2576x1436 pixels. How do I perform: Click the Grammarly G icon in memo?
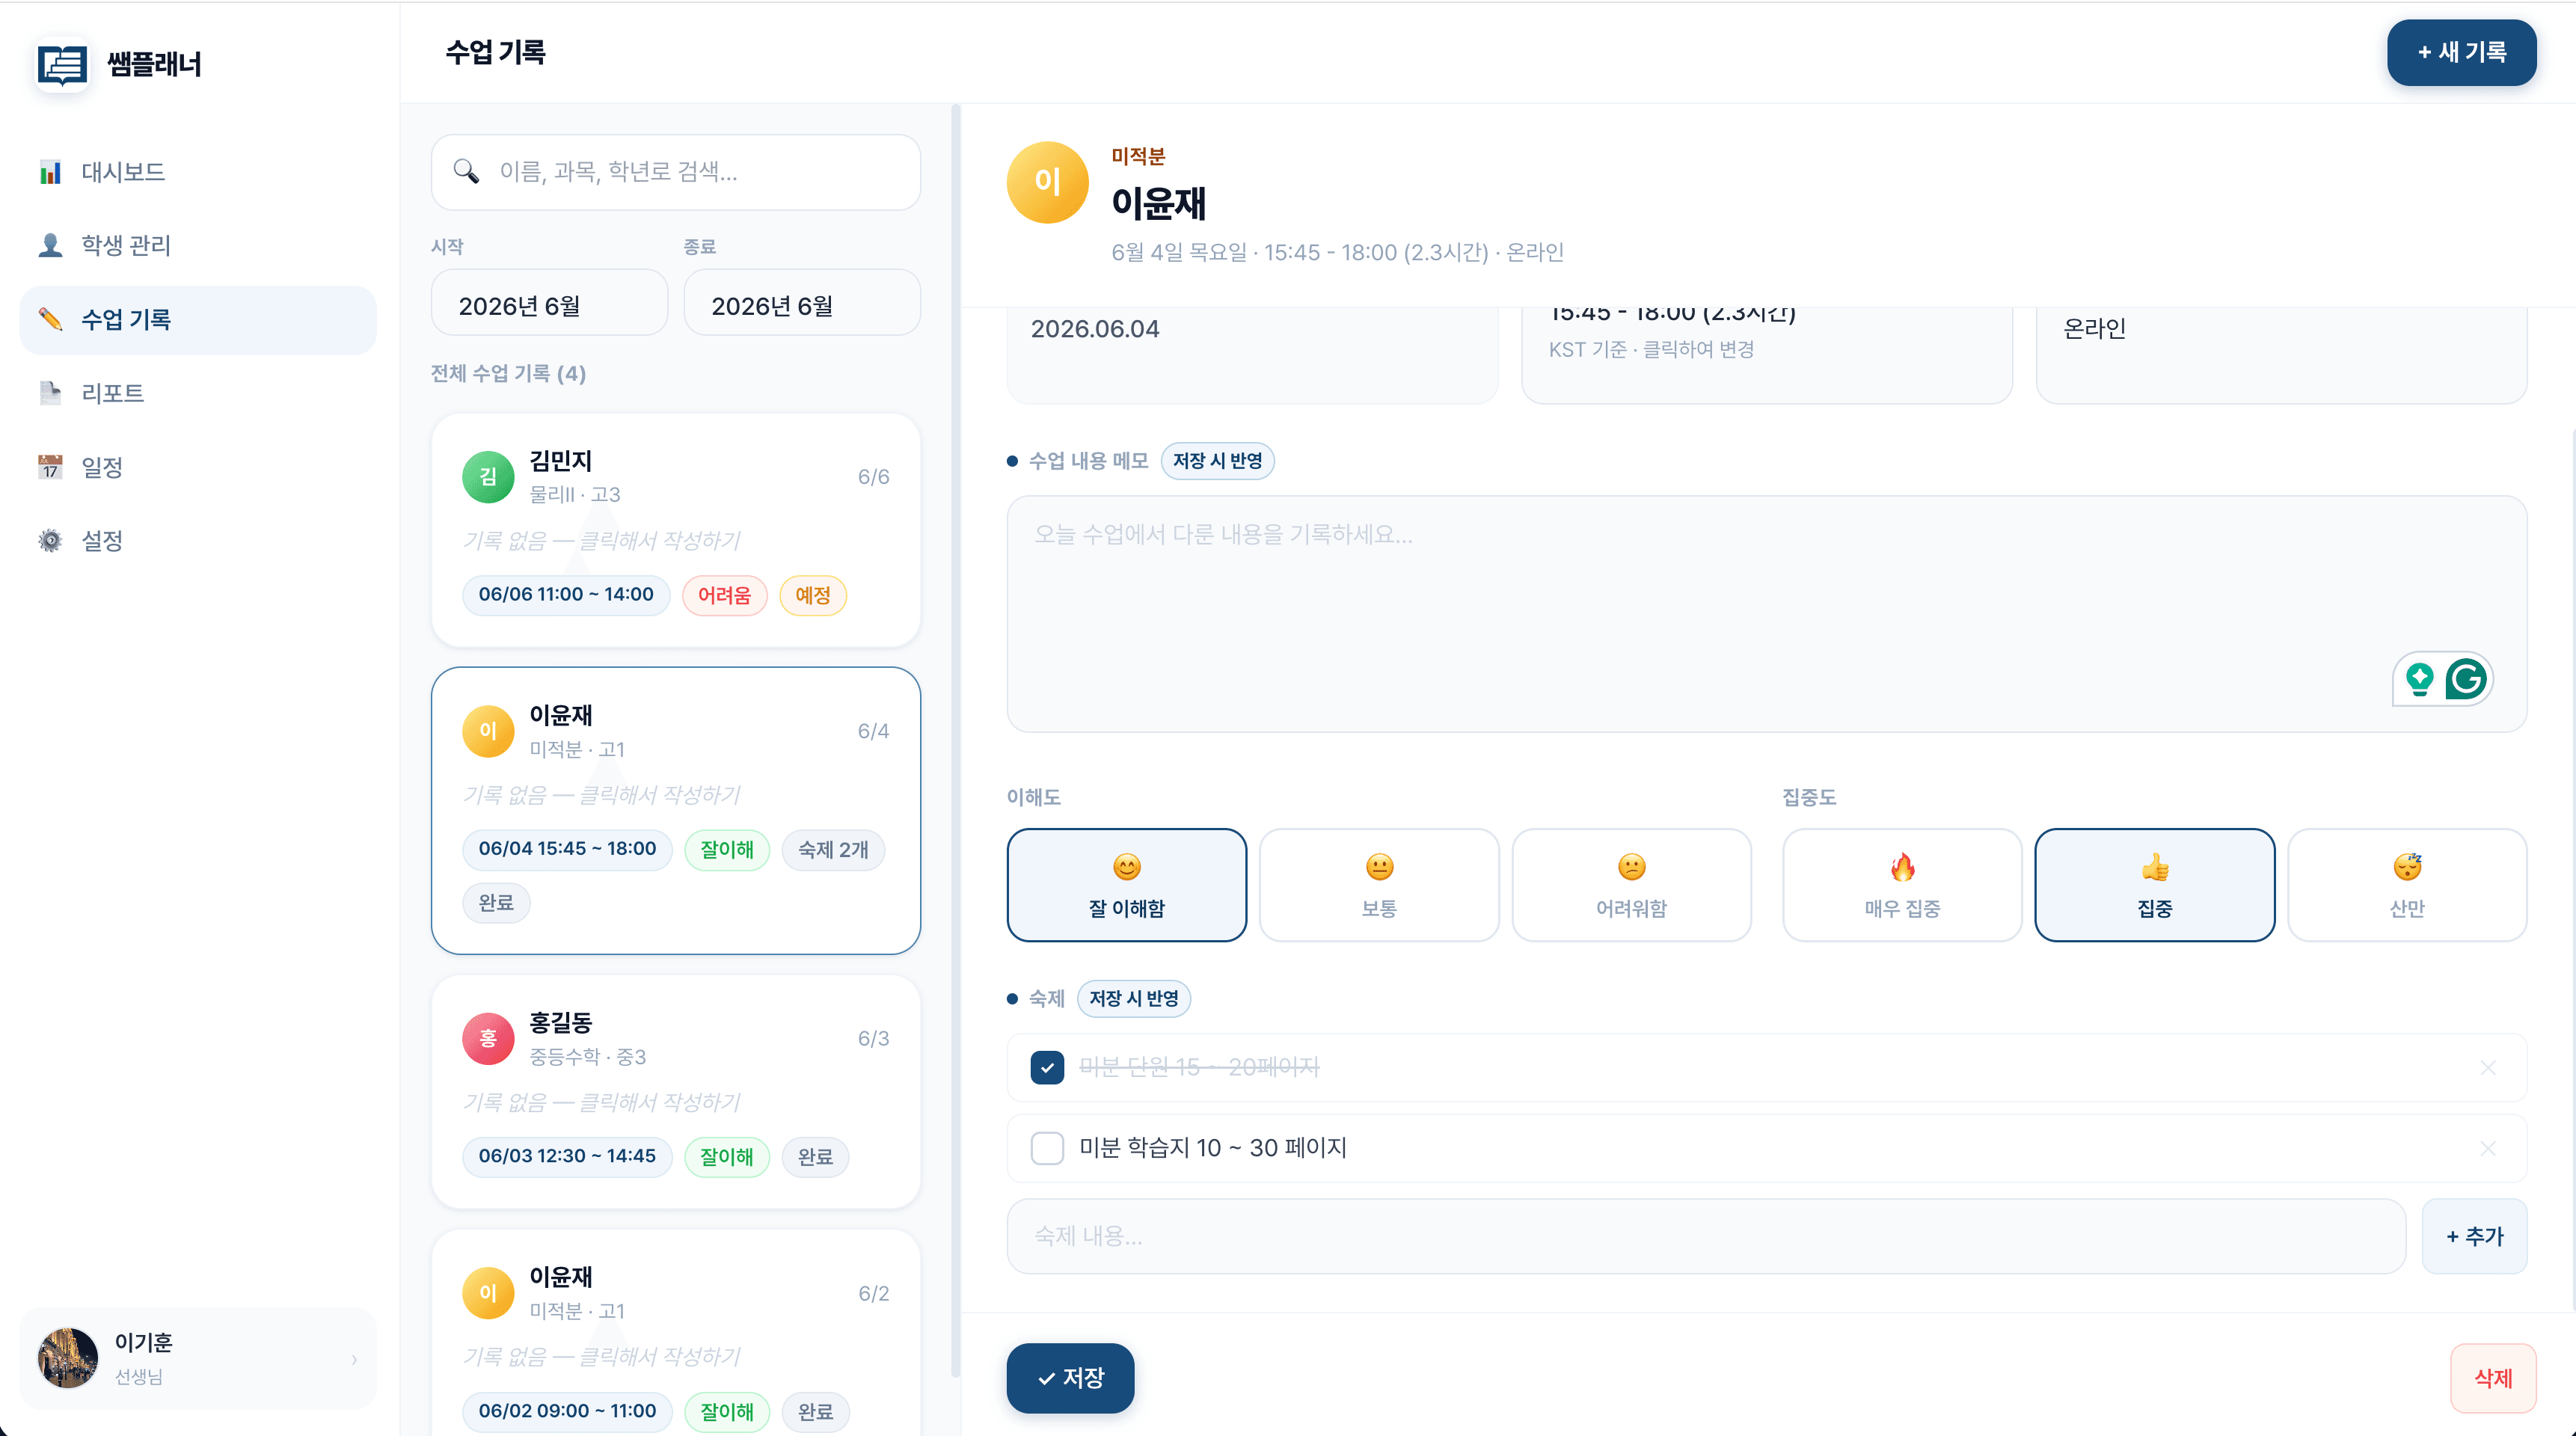click(x=2466, y=679)
